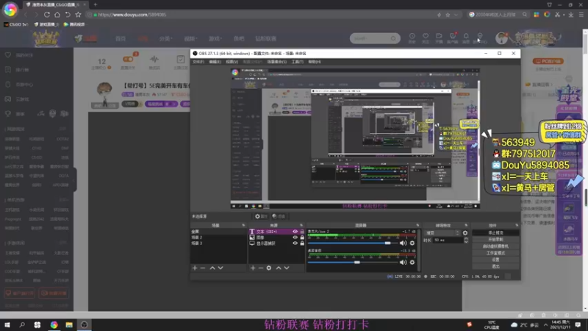Move scene up in OBS scenes panel

coord(212,268)
